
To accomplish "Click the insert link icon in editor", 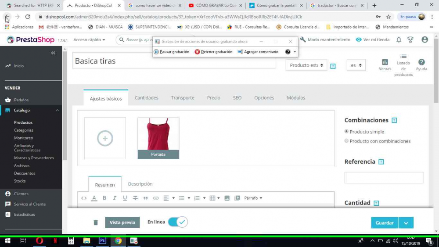I will coord(156,198).
